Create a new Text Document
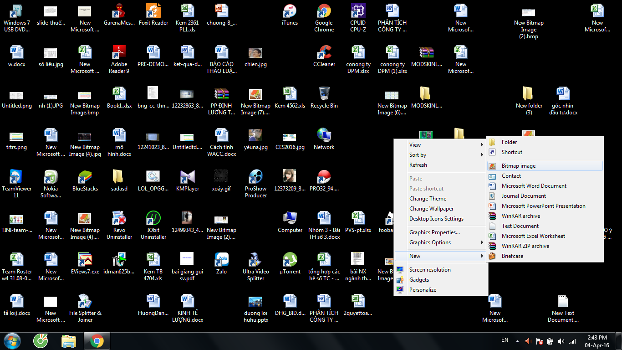Image resolution: width=622 pixels, height=350 pixels. pyautogui.click(x=545, y=226)
